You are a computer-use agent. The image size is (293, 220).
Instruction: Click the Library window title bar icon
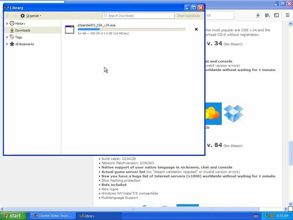click(x=7, y=8)
